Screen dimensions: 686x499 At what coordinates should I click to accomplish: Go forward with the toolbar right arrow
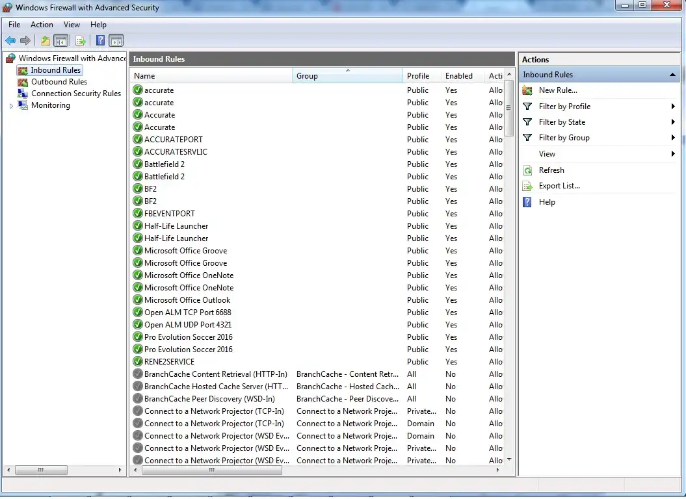pyautogui.click(x=25, y=41)
